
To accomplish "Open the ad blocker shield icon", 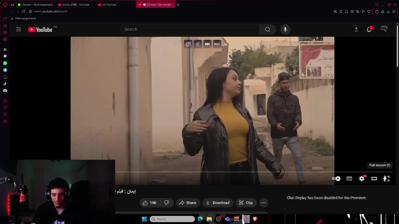I will (352, 12).
